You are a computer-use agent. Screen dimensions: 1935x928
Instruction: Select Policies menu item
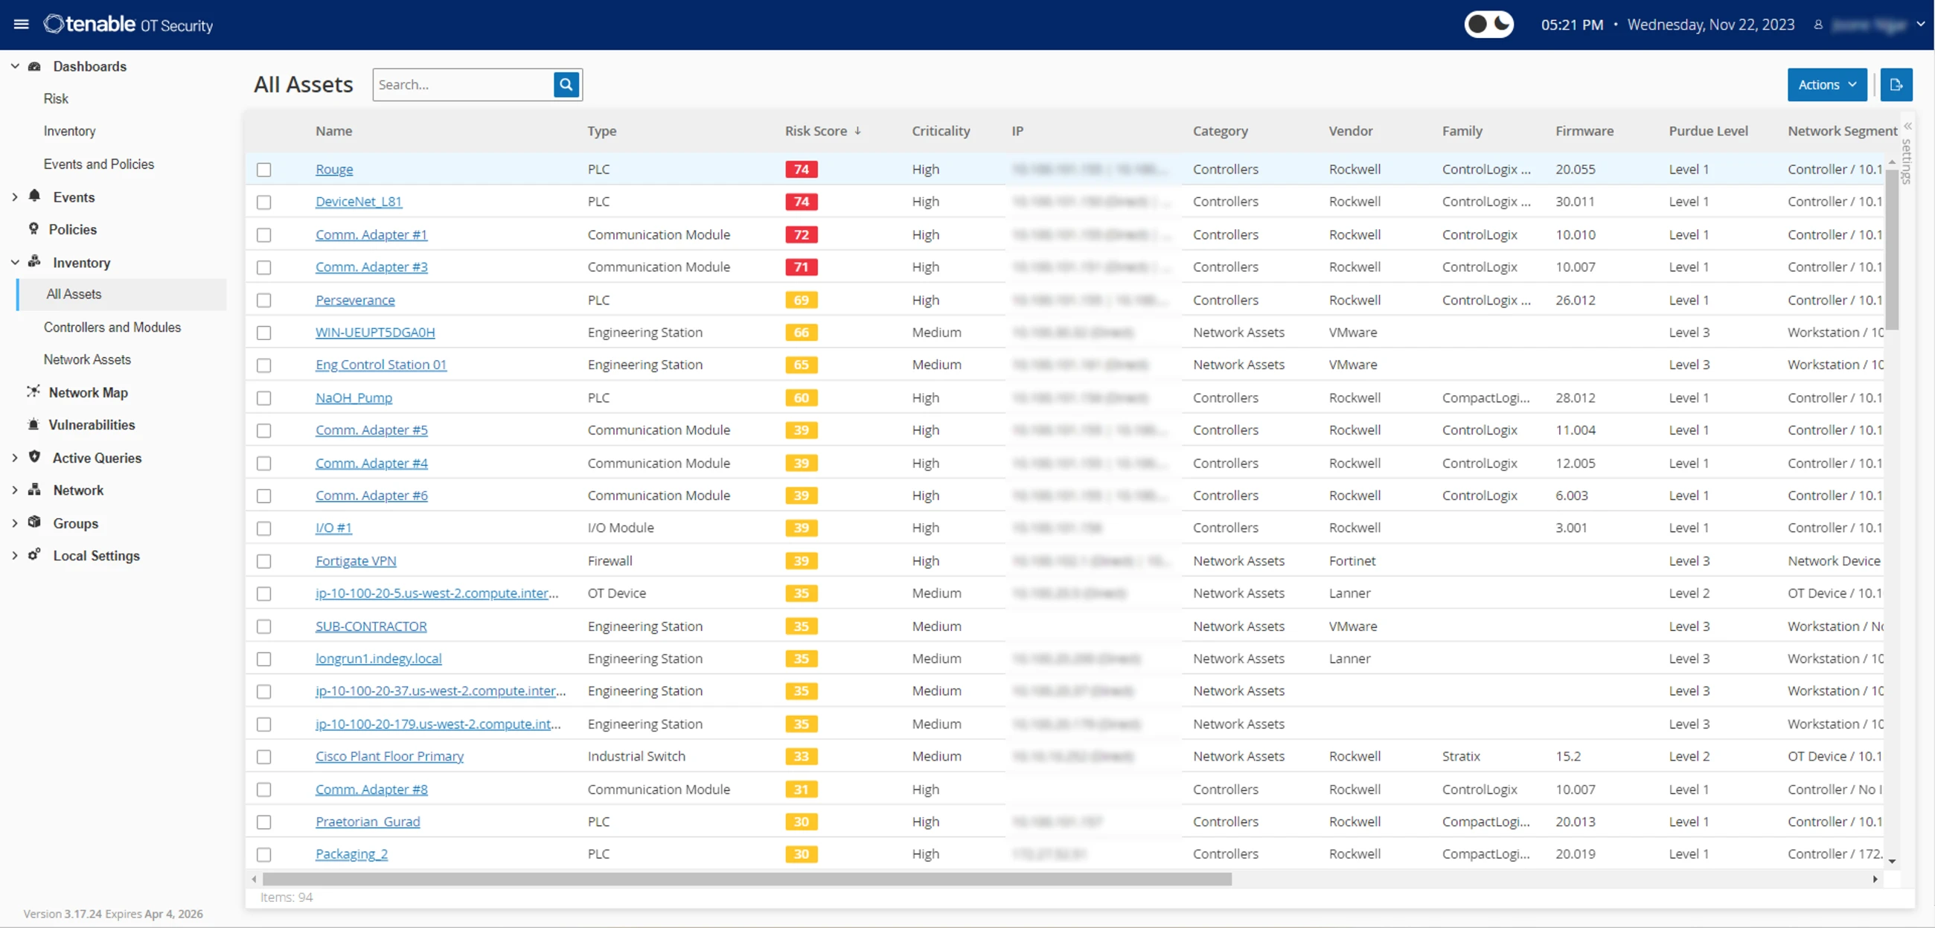[x=71, y=228]
